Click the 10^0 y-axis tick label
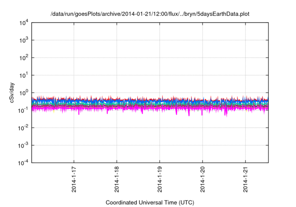The height and width of the screenshot is (207, 296). pyautogui.click(x=24, y=93)
